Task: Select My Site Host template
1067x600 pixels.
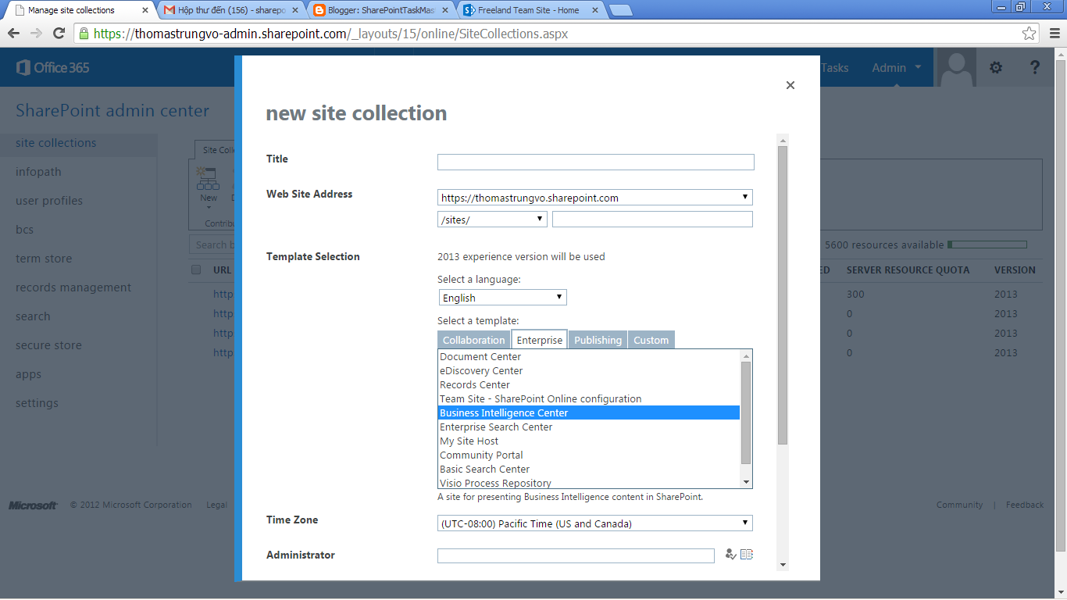Action: 589,441
